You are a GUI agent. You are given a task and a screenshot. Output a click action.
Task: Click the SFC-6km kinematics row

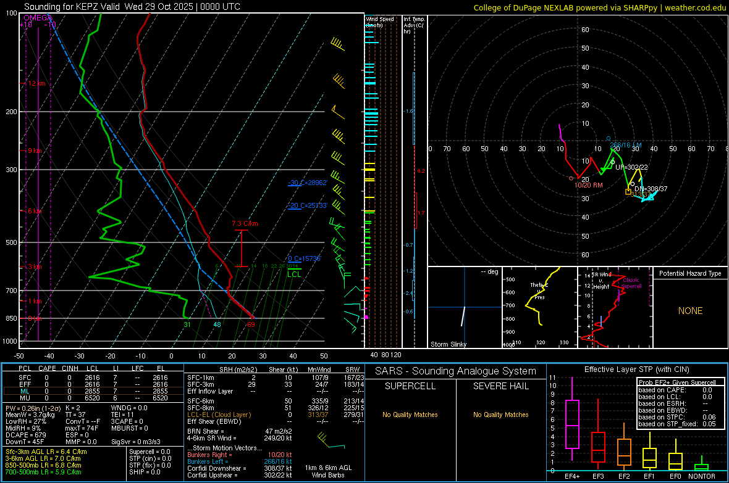(x=276, y=401)
